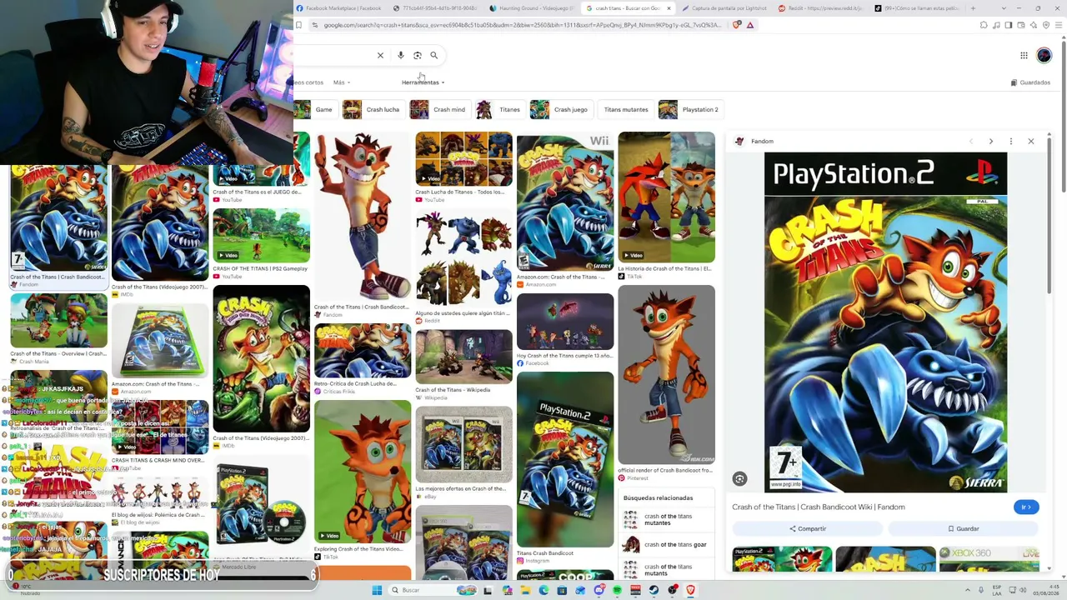The height and width of the screenshot is (600, 1067).
Task: Select the Titans mutantes filter chip
Action: click(x=625, y=109)
